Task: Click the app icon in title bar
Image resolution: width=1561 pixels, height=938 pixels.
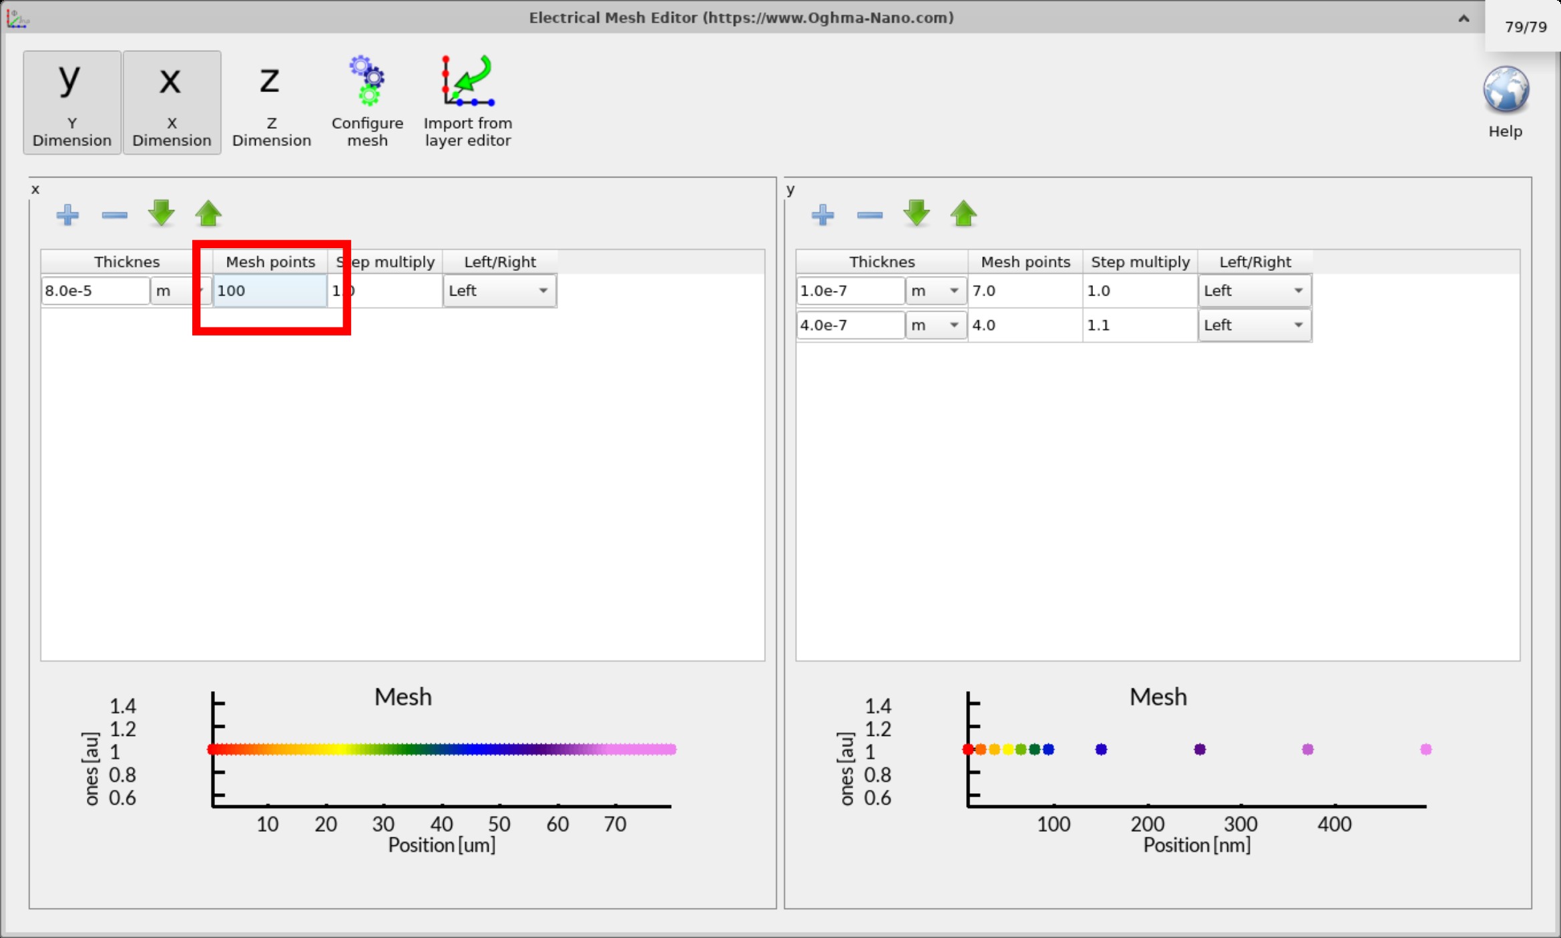Action: point(17,17)
